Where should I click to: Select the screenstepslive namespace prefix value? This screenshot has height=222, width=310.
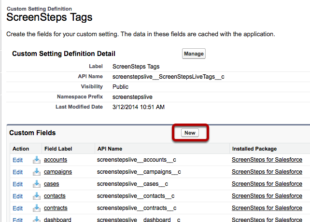132,97
